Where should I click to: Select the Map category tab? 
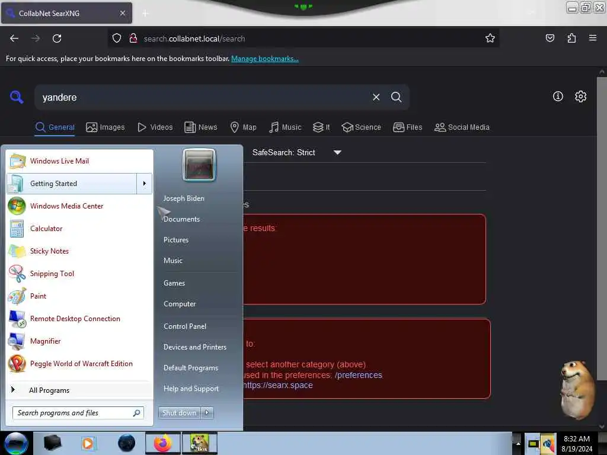tap(243, 127)
